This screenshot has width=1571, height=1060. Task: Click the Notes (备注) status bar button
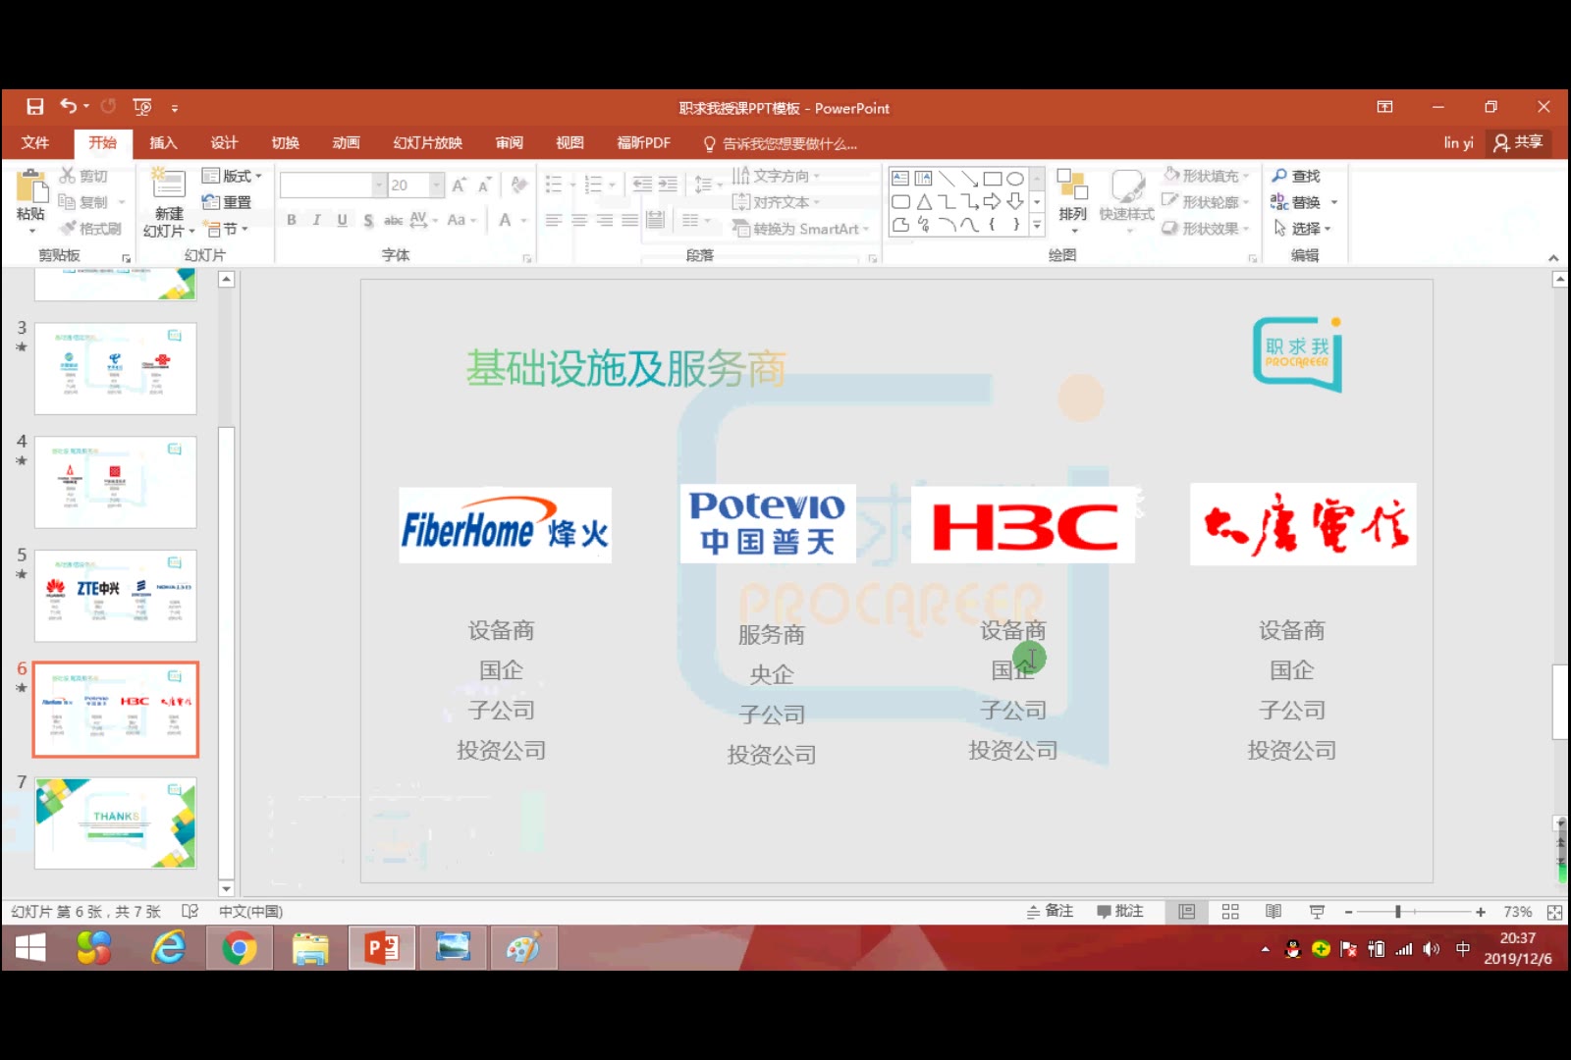coord(1050,911)
